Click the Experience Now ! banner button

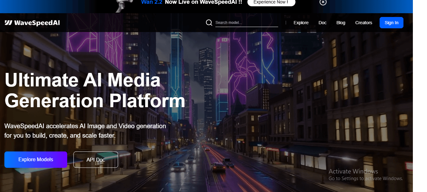point(271,3)
